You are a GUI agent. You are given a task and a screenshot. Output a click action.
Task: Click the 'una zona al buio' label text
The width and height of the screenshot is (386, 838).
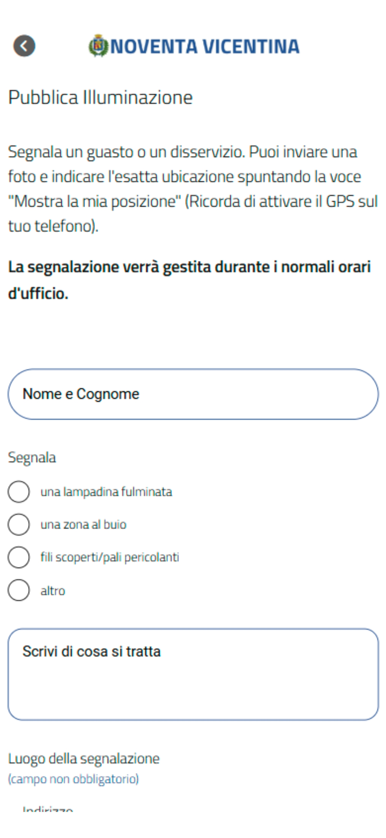pos(83,524)
